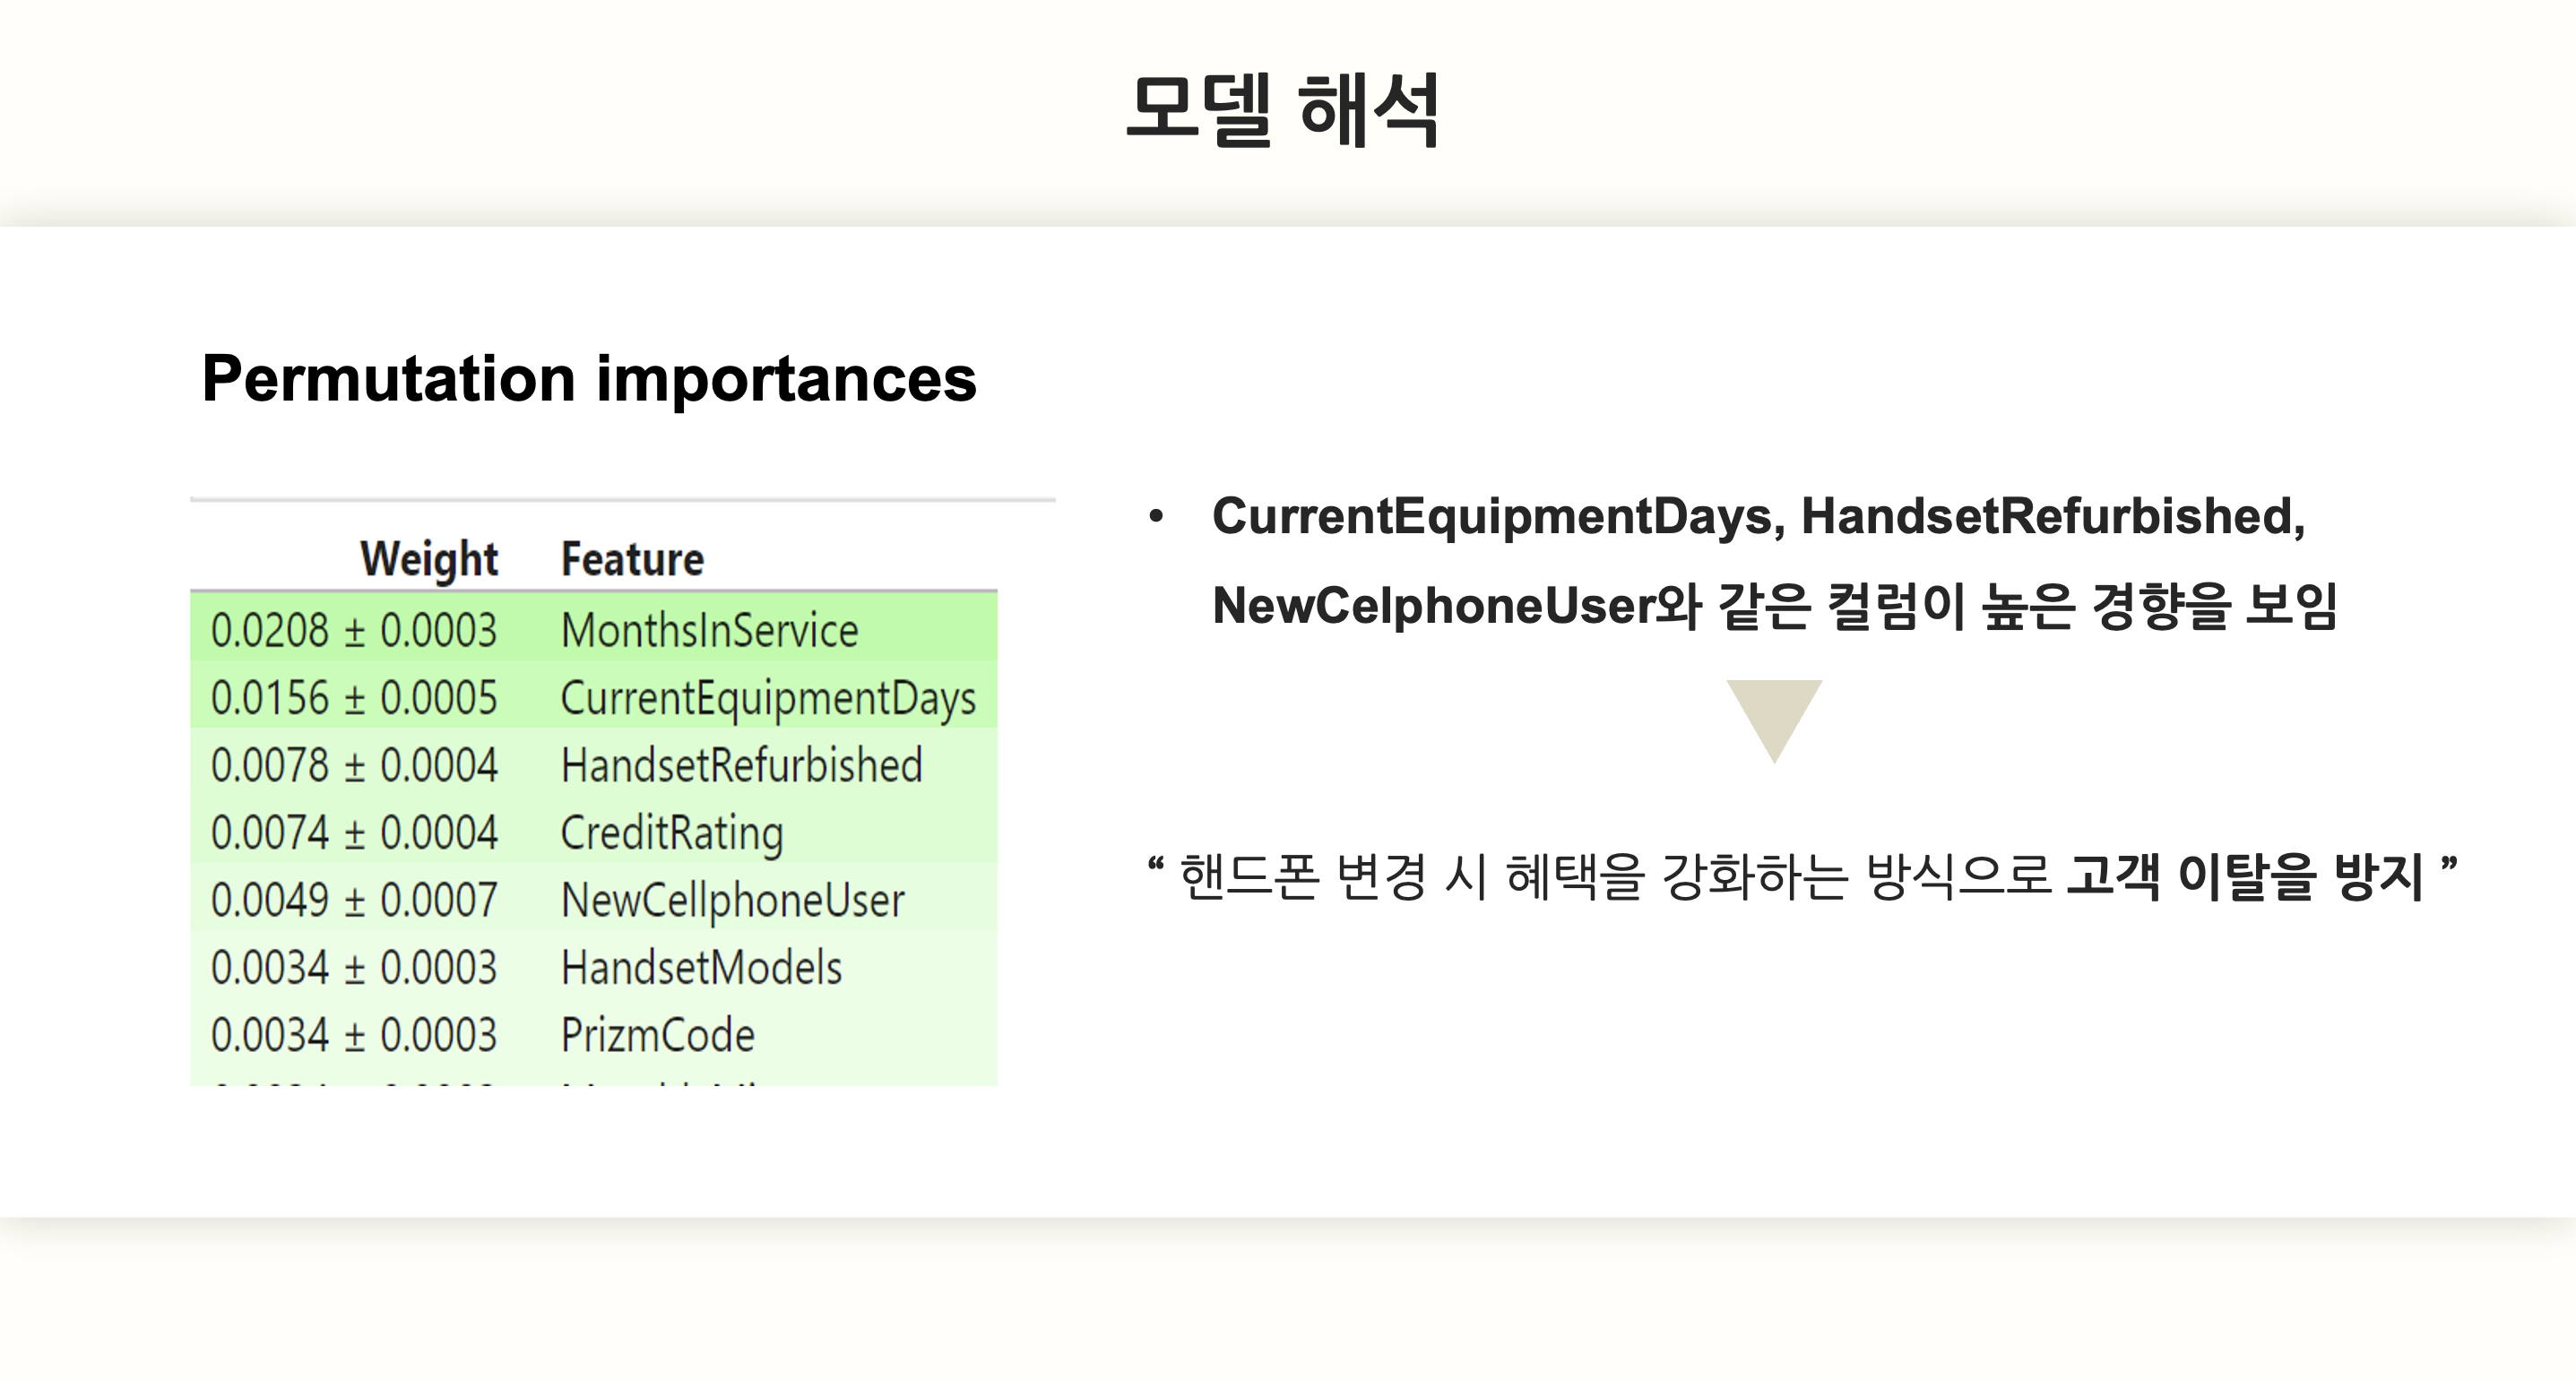
Task: Click the NewCelphoneUser와 같은 컬럼이 text line
Action: 1774,606
